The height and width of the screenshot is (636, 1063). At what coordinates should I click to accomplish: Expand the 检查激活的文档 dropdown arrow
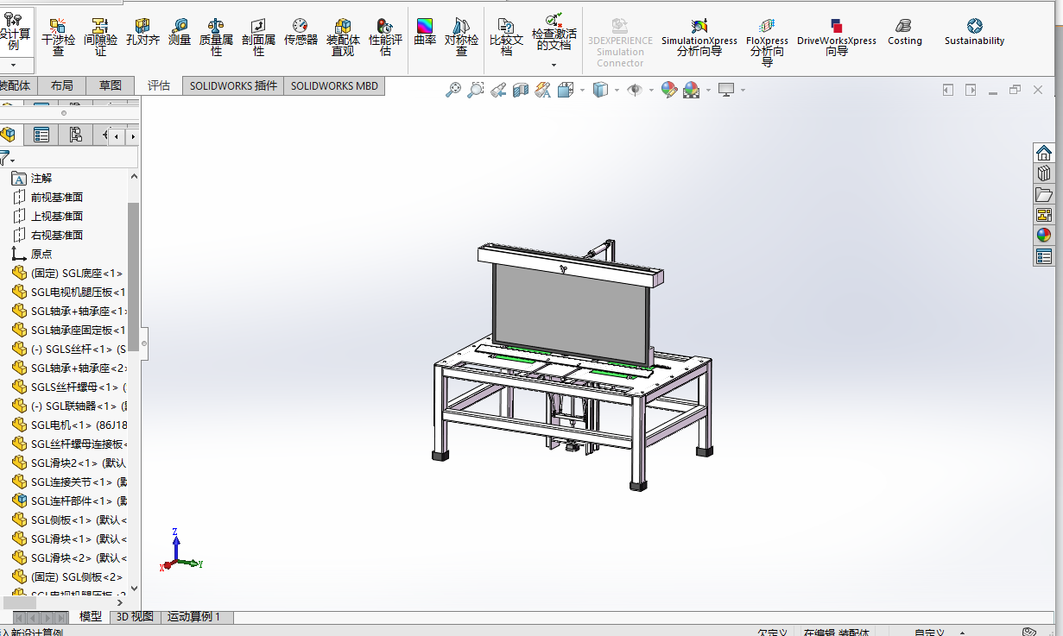tap(554, 64)
